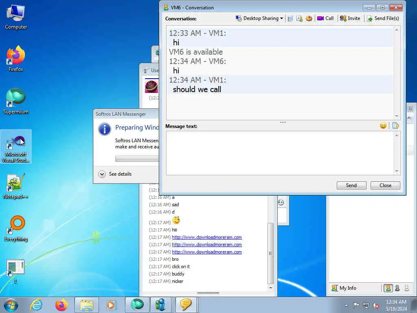Click My Info in the messenger window
Image resolution: width=417 pixels, height=313 pixels.
(x=344, y=288)
